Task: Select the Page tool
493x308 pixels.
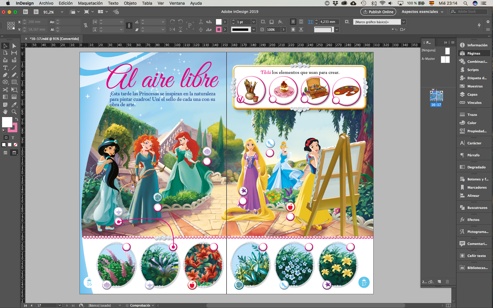Action: pos(5,53)
